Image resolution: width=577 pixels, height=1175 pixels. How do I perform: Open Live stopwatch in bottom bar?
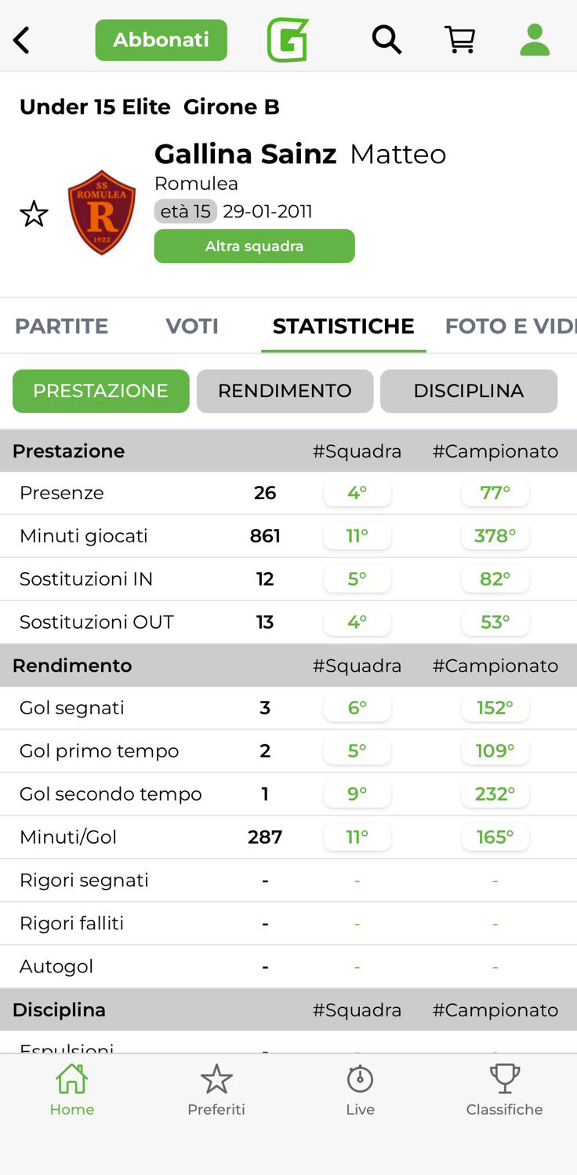tap(360, 1089)
